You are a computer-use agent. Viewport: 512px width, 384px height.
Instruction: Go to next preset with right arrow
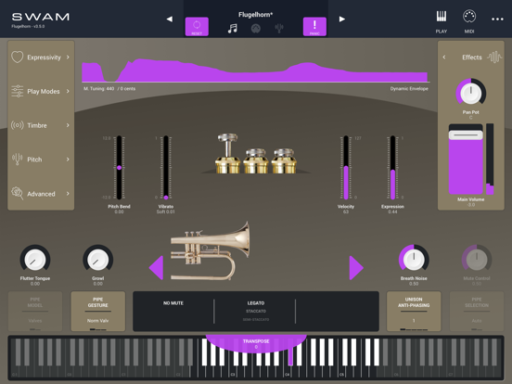342,19
